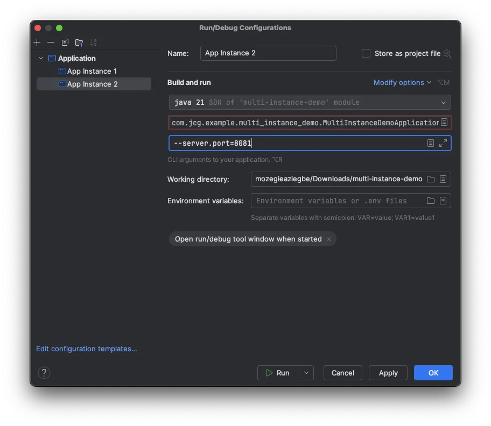
Task: Open help with question mark button
Action: click(x=44, y=373)
